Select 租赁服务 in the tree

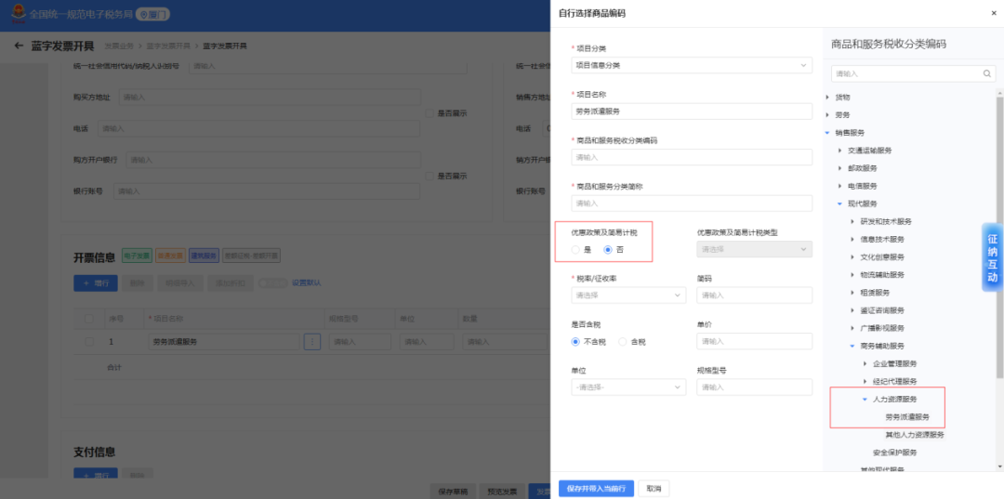pyautogui.click(x=875, y=293)
